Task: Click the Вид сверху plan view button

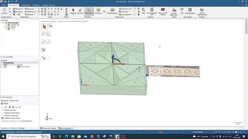Action: click(x=18, y=12)
